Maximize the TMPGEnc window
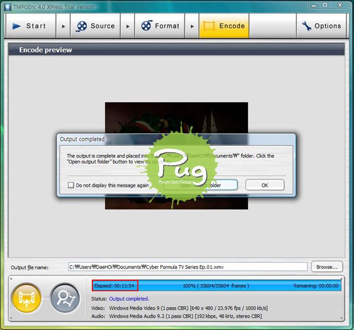354x330 pixels. [x=325, y=6]
